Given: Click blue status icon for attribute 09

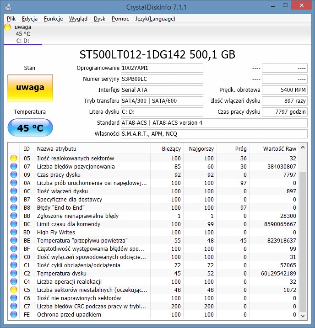Looking at the screenshot, I should (14, 175).
